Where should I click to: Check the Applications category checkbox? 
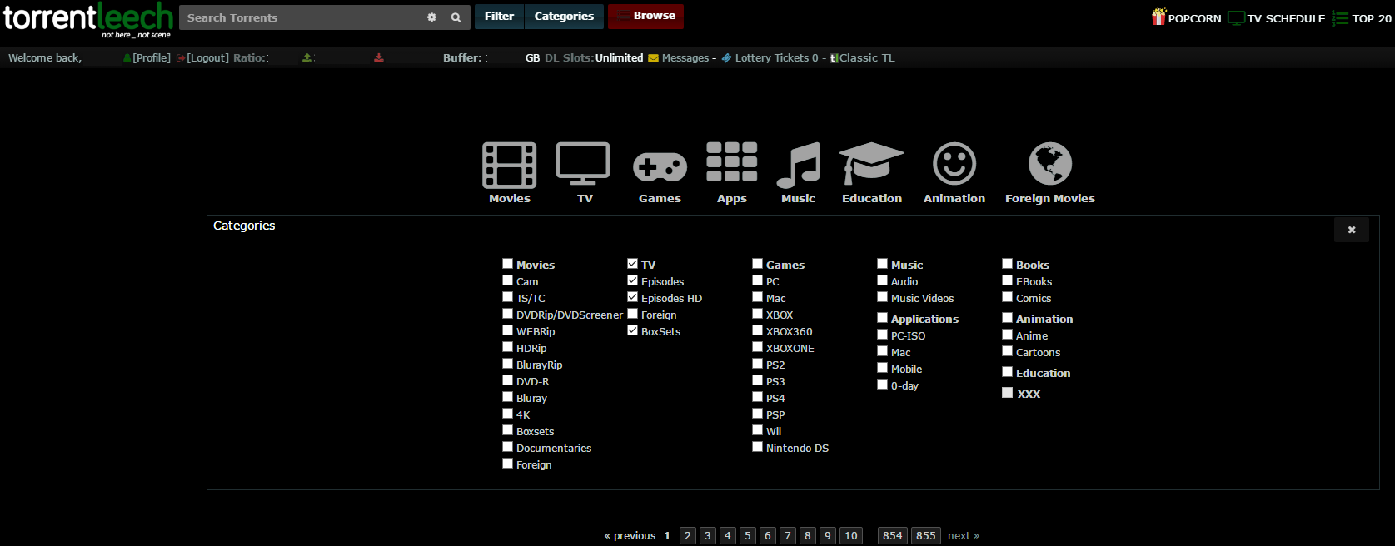(882, 318)
